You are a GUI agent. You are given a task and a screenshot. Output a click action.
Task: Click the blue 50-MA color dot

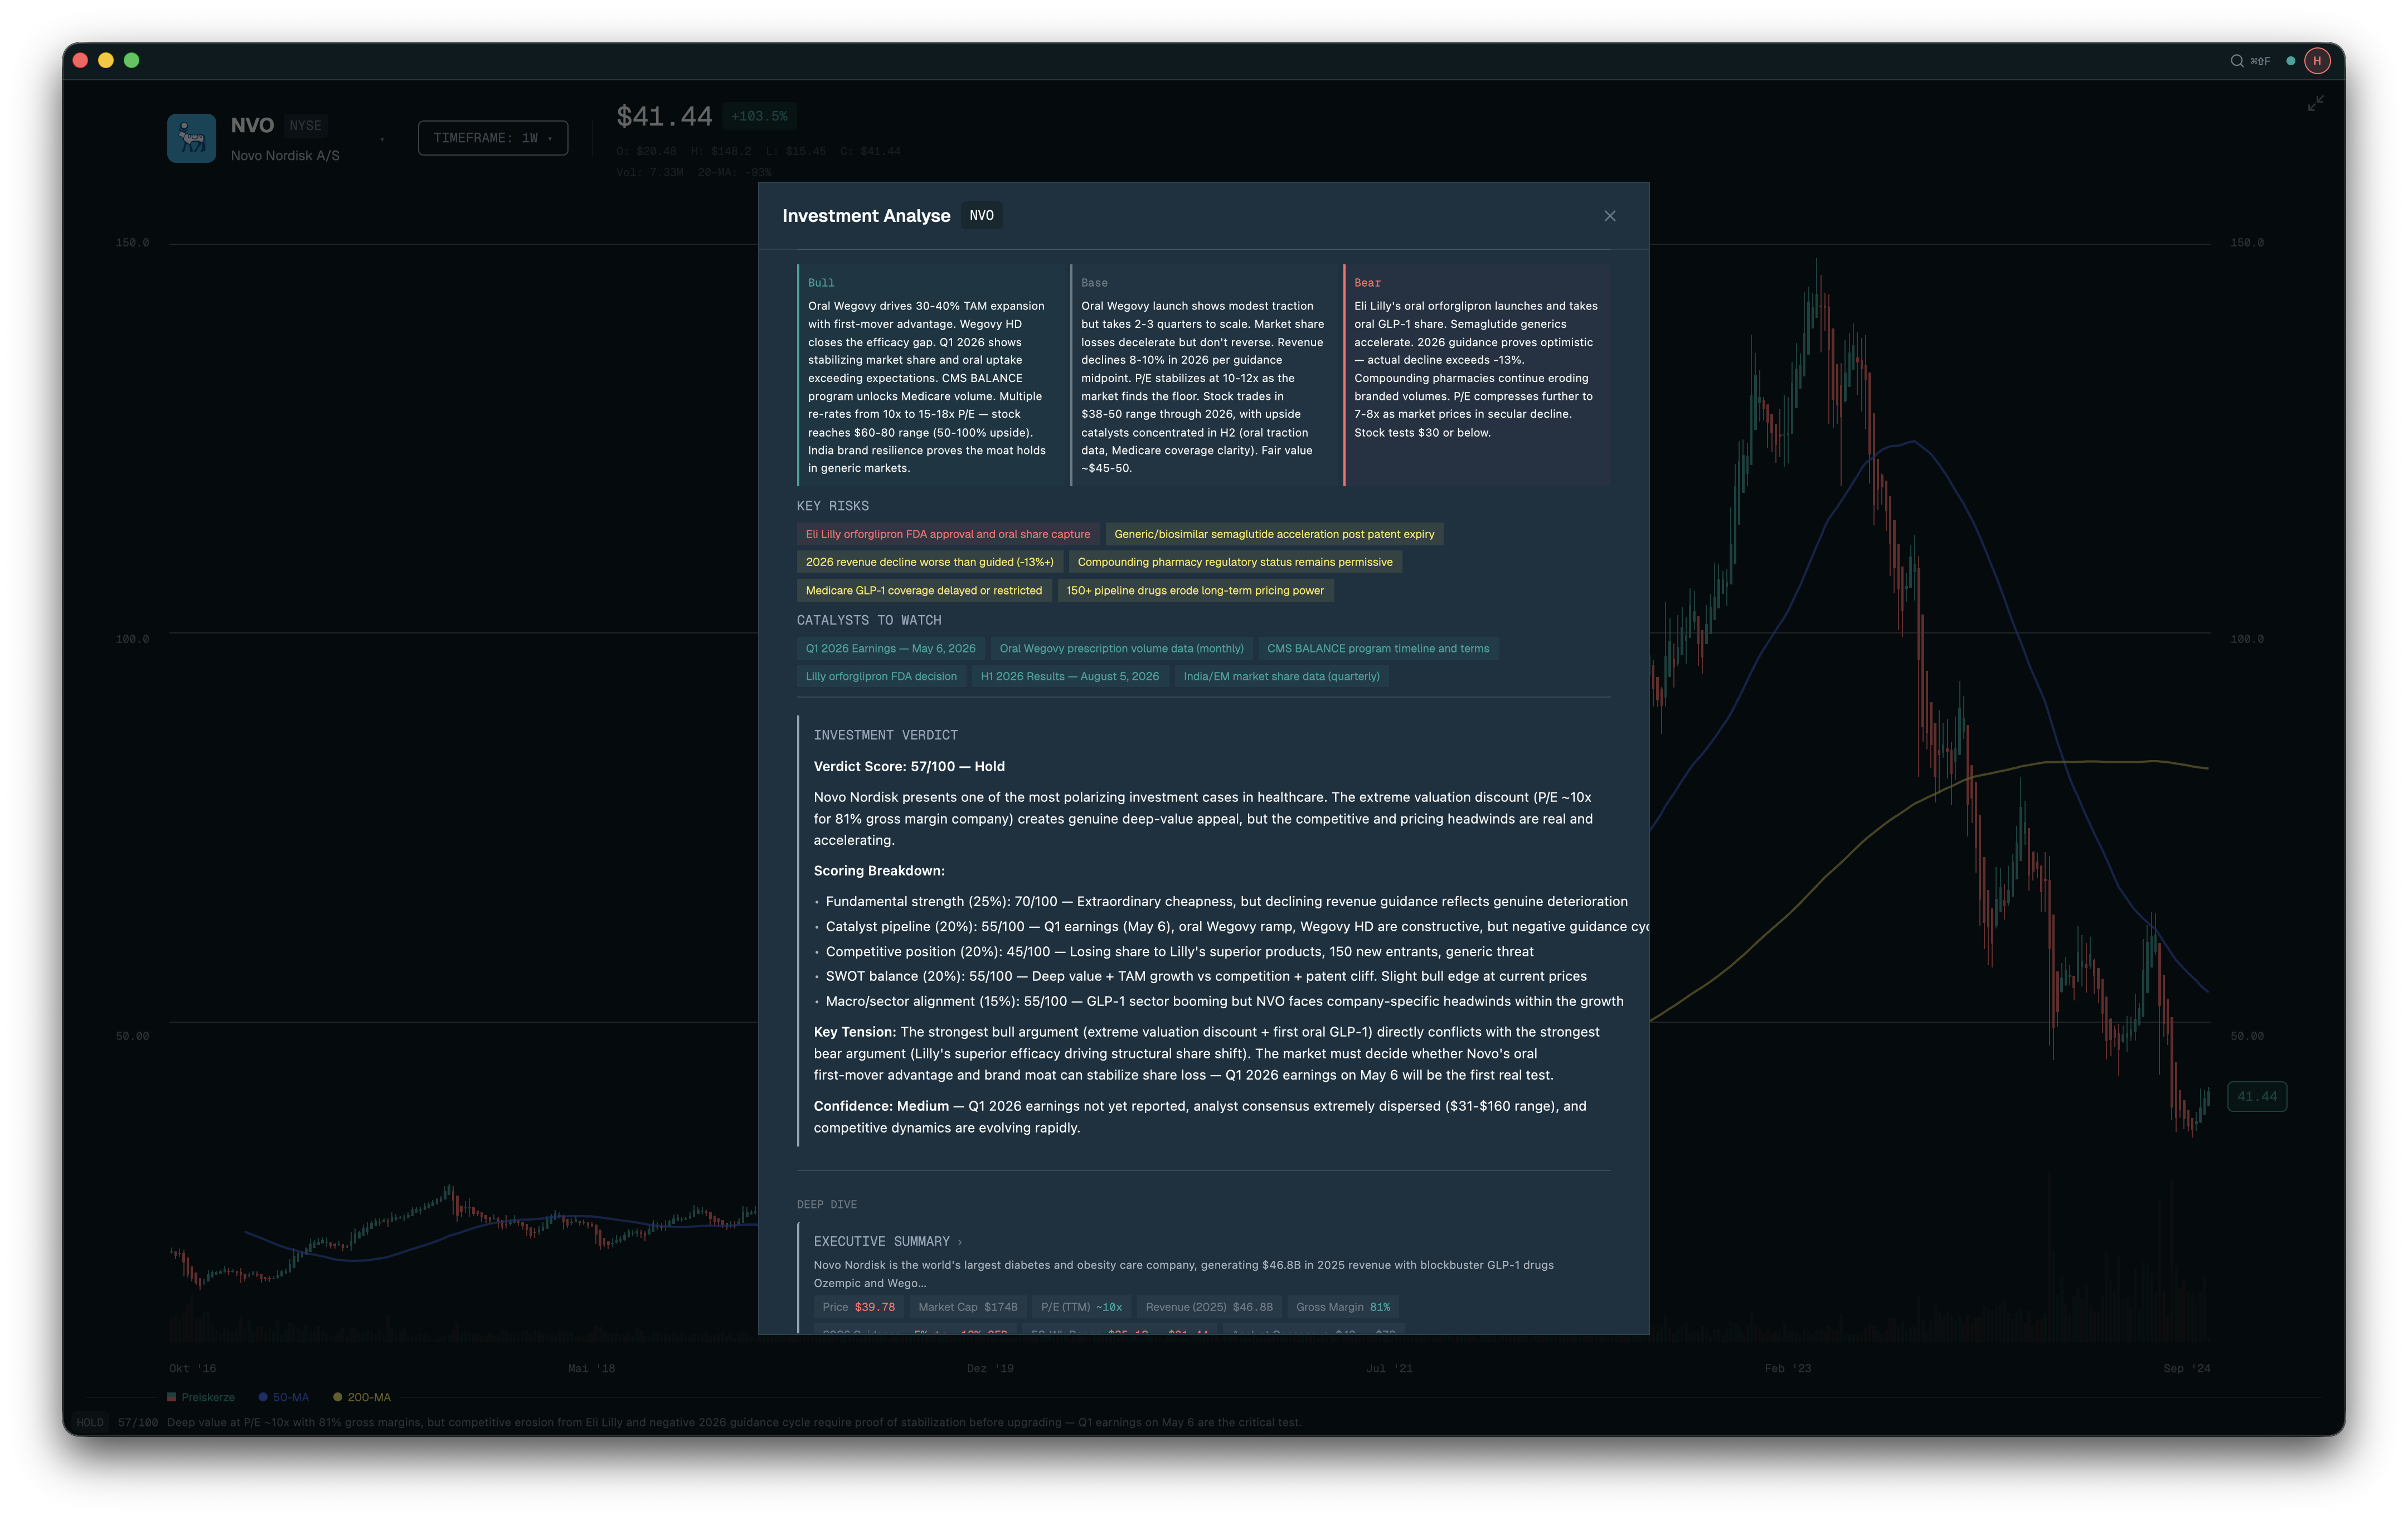[x=262, y=1397]
